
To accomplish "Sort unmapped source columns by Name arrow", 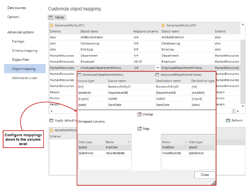I will click(x=129, y=142).
